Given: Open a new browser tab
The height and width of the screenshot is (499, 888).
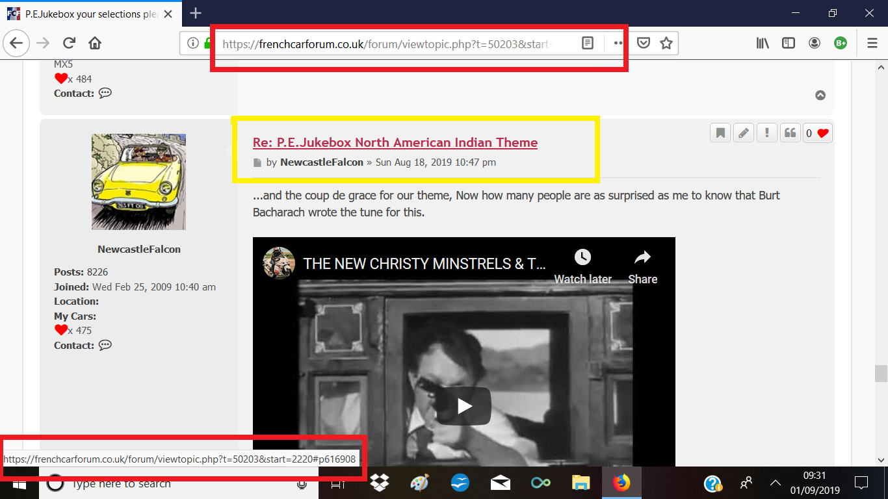Looking at the screenshot, I should coord(196,13).
